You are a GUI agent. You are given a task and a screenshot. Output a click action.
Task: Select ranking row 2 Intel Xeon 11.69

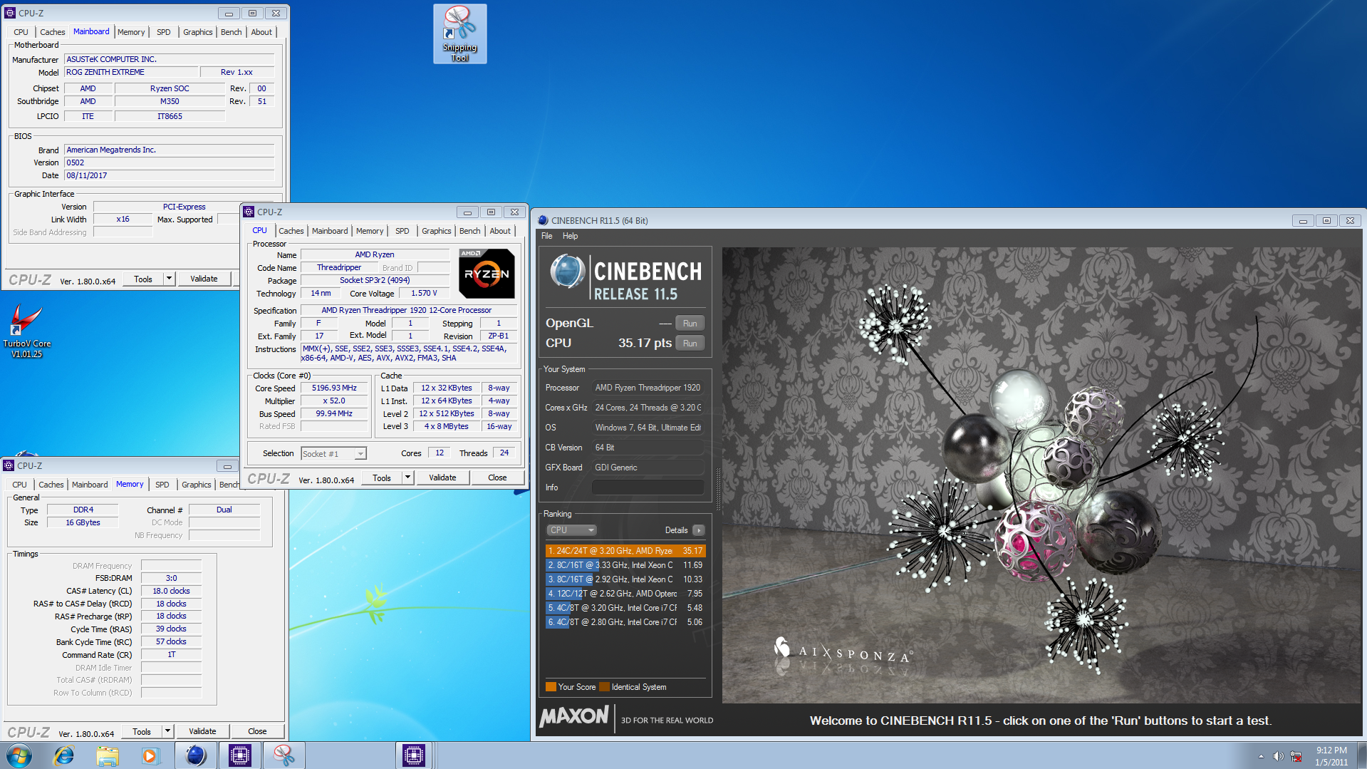coord(625,565)
